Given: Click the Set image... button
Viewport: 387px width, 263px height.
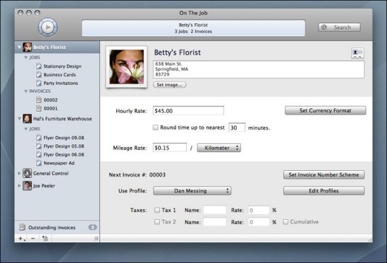Looking at the screenshot, I should click(170, 84).
